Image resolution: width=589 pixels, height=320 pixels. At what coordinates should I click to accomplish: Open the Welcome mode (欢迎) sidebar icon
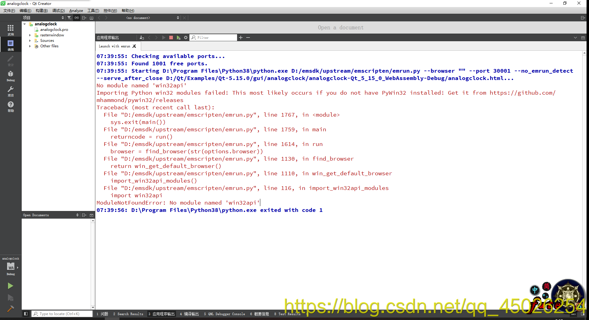[10, 29]
